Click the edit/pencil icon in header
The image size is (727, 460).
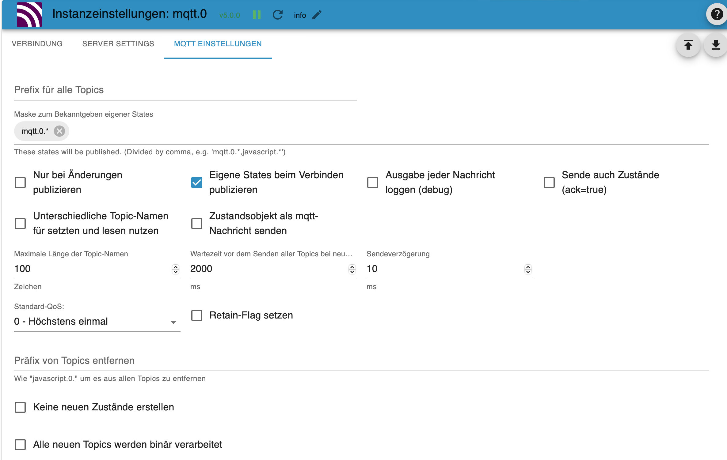[x=317, y=14]
